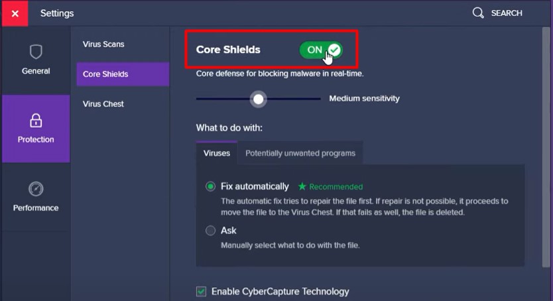Toggle the Enable CyberCapture Technology checkbox
This screenshot has height=301, width=553.
tap(202, 291)
